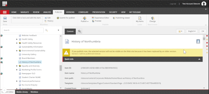
Task: Open the Experience Editor icon
Action: [x=93, y=18]
